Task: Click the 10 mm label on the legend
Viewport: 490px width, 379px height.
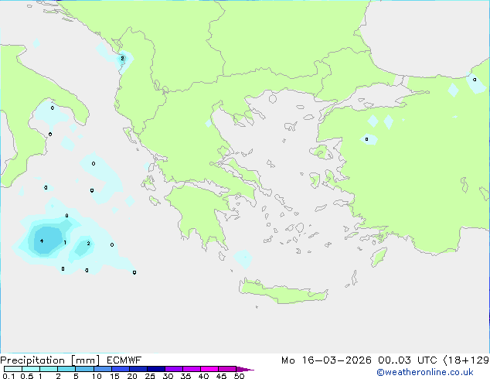Action: [96, 377]
